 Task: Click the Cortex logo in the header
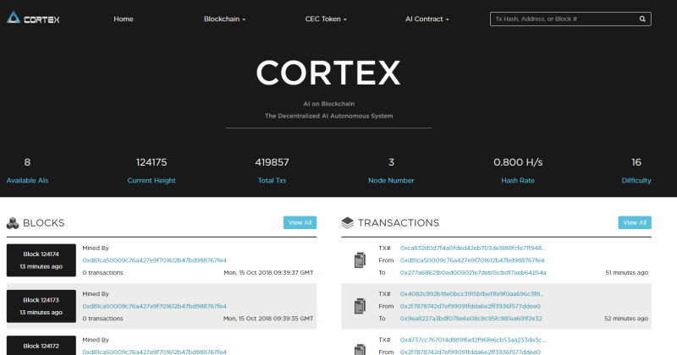[x=33, y=18]
